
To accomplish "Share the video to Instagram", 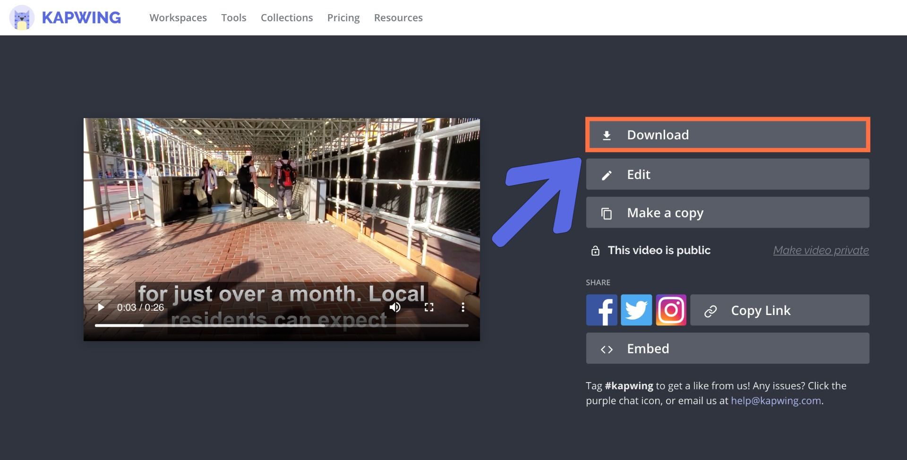I will (671, 310).
